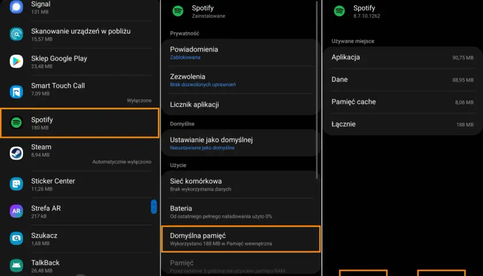This screenshot has width=483, height=276.
Task: Tap Automatycznie wyłączono status label
Action: [122, 162]
